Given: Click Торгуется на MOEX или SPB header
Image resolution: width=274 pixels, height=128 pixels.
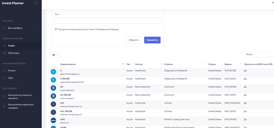Looking at the screenshot, I should point(258,64).
